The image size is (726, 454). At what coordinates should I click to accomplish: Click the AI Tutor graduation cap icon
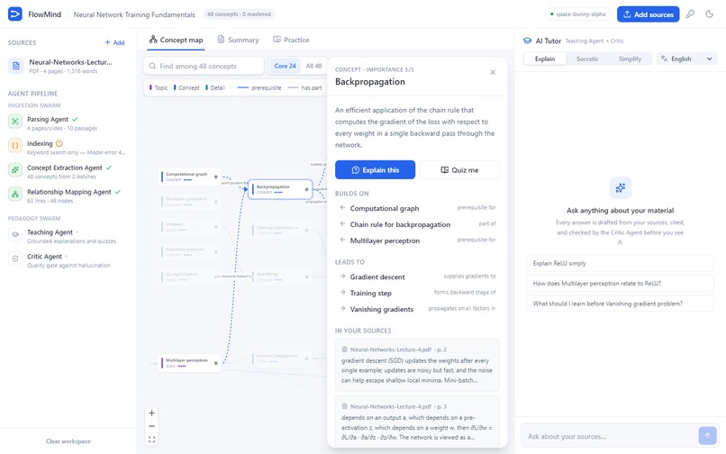[x=527, y=41]
